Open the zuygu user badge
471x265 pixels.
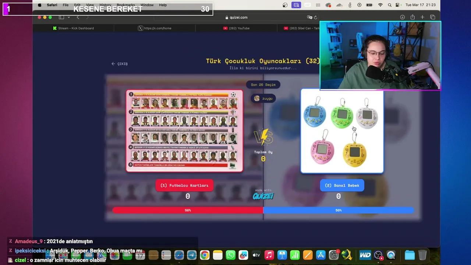click(263, 98)
